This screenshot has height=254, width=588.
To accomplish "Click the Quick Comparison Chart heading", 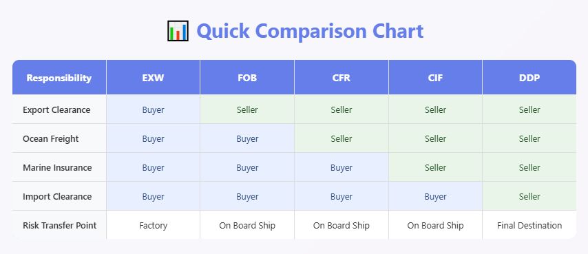I will tap(310, 31).
